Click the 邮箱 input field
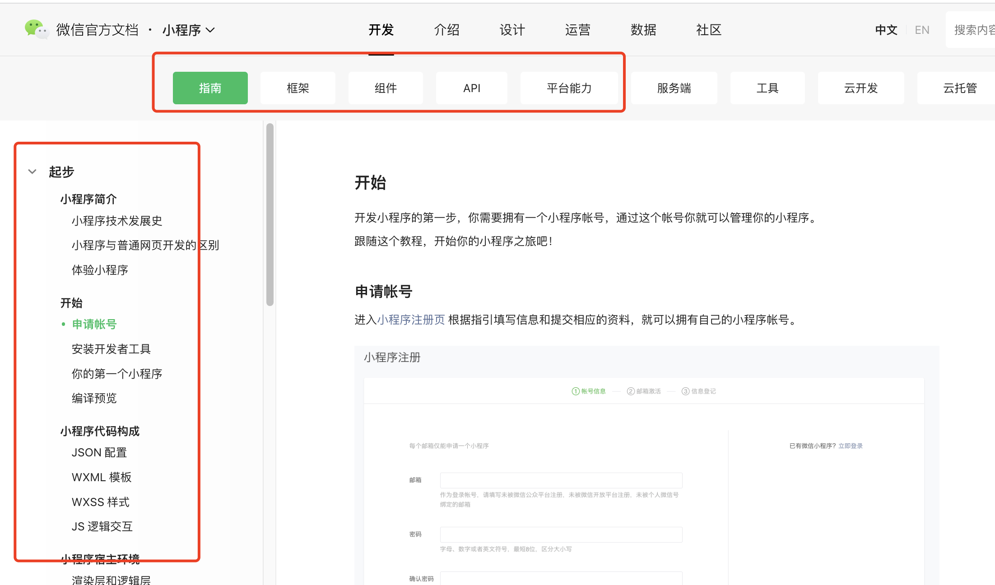This screenshot has width=995, height=585. [561, 480]
